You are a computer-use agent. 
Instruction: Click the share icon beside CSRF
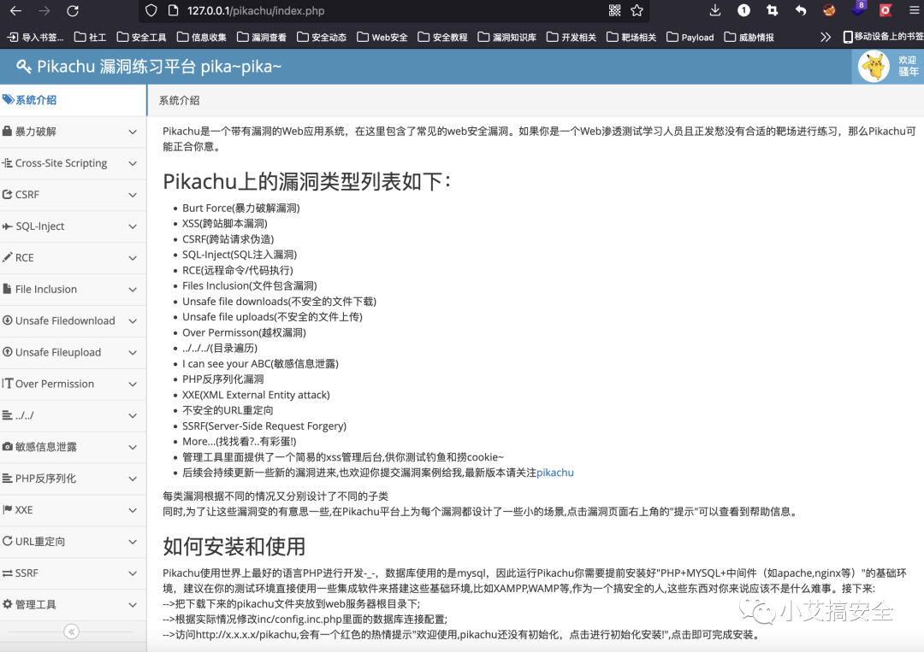coord(7,194)
